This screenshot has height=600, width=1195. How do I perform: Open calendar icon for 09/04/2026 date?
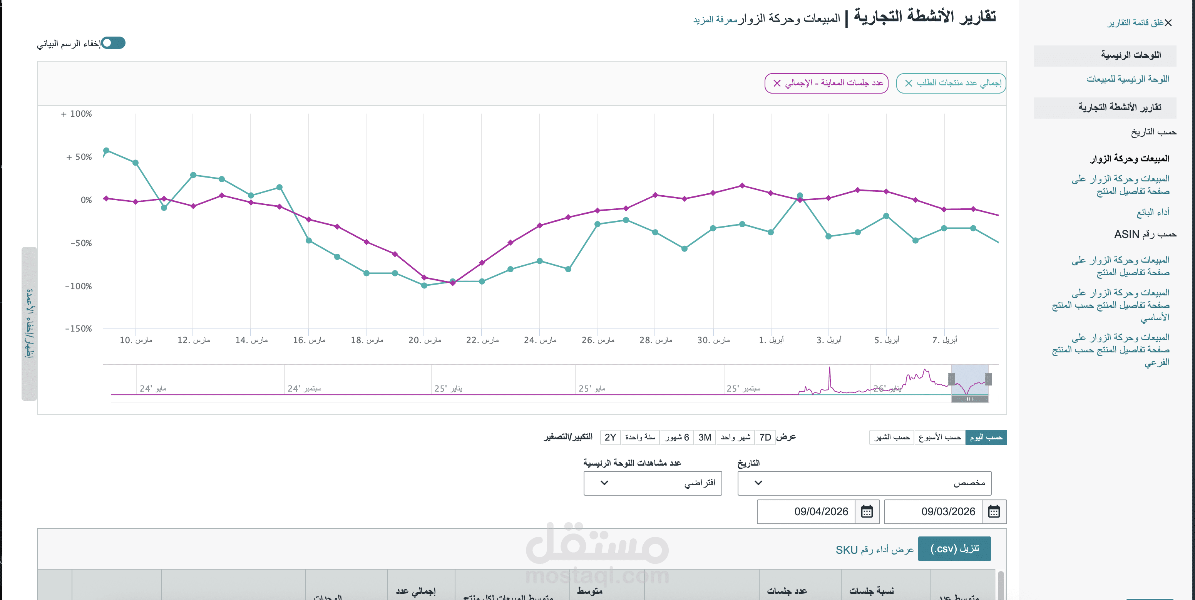coord(867,511)
